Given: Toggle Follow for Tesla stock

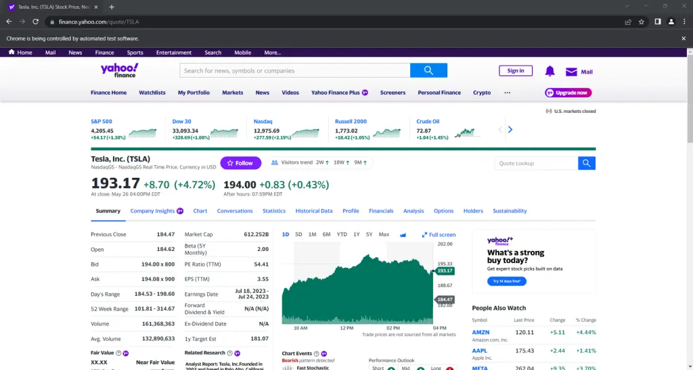Looking at the screenshot, I should click(x=240, y=163).
